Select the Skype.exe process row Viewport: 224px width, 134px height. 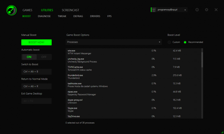(x=133, y=110)
